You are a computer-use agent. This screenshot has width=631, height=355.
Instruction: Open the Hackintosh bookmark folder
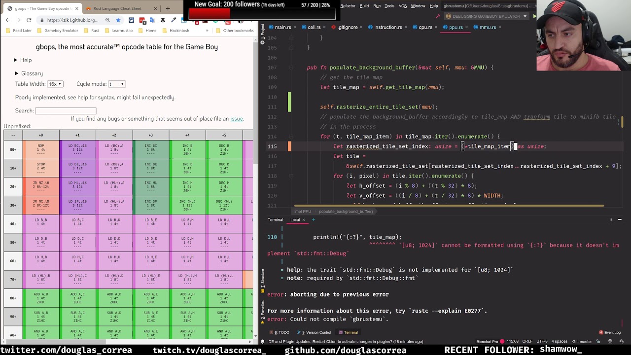click(175, 31)
